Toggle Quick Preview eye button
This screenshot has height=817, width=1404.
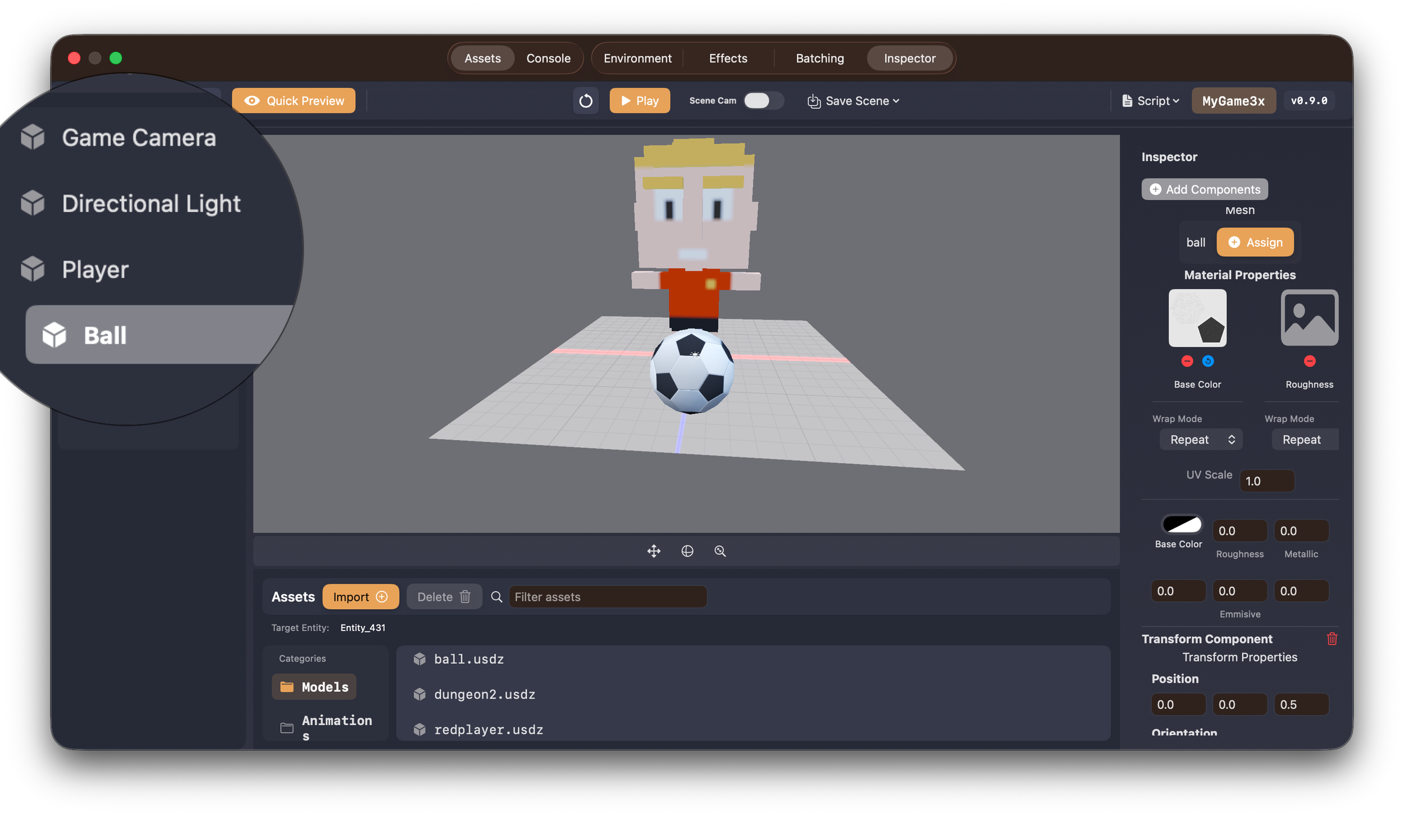pyautogui.click(x=294, y=101)
